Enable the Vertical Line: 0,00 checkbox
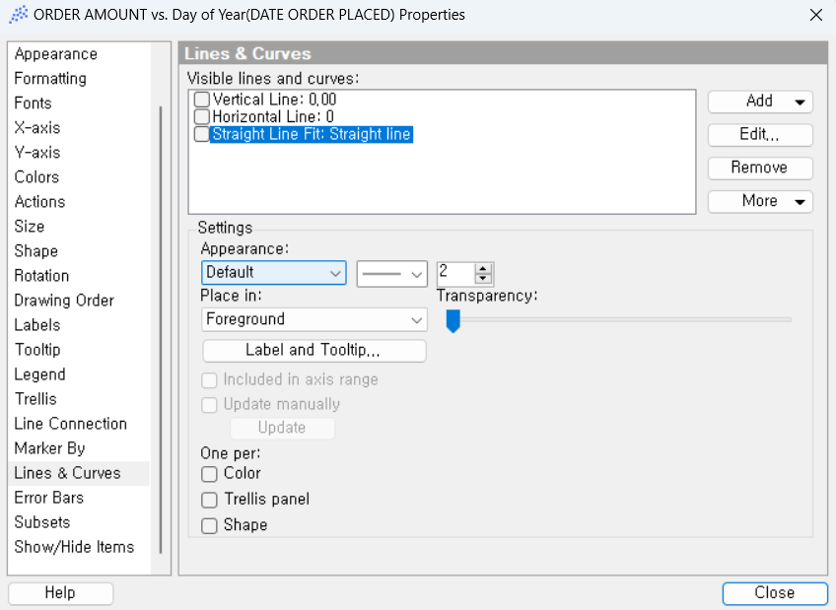This screenshot has width=836, height=610. click(x=201, y=100)
